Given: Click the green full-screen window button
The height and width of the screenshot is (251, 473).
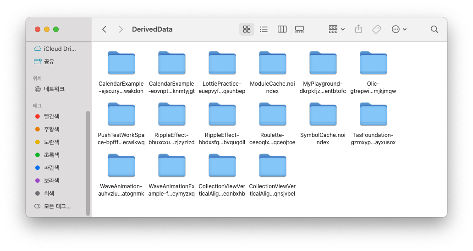Looking at the screenshot, I should (56, 29).
